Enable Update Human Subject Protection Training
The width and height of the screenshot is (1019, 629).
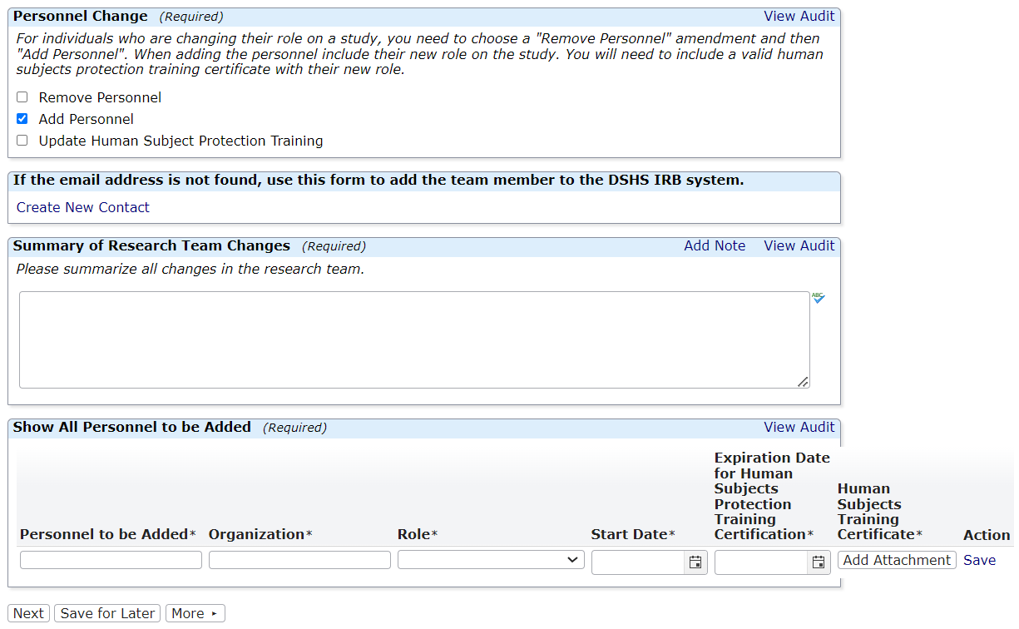pos(22,140)
